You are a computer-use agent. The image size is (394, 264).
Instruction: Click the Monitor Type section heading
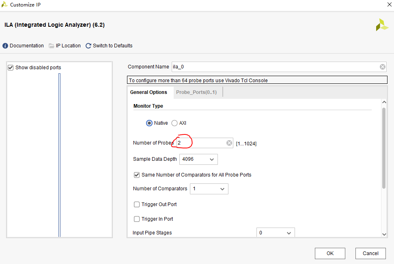pos(148,106)
